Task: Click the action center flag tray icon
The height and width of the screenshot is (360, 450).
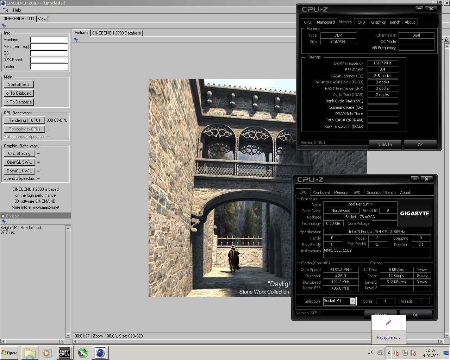Action: 413,353
